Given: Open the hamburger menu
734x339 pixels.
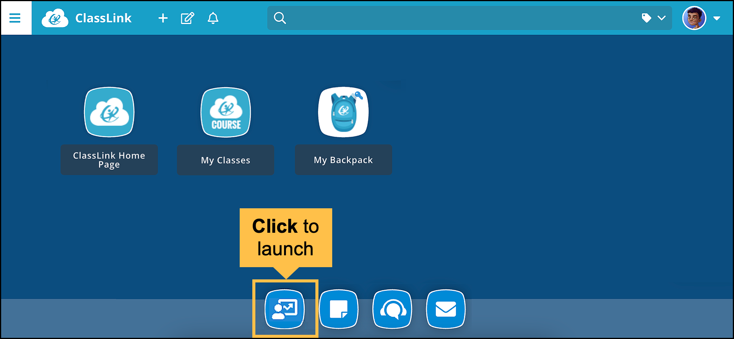Looking at the screenshot, I should coord(15,18).
